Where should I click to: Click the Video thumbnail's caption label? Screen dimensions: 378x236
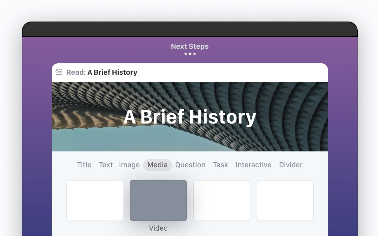(158, 228)
